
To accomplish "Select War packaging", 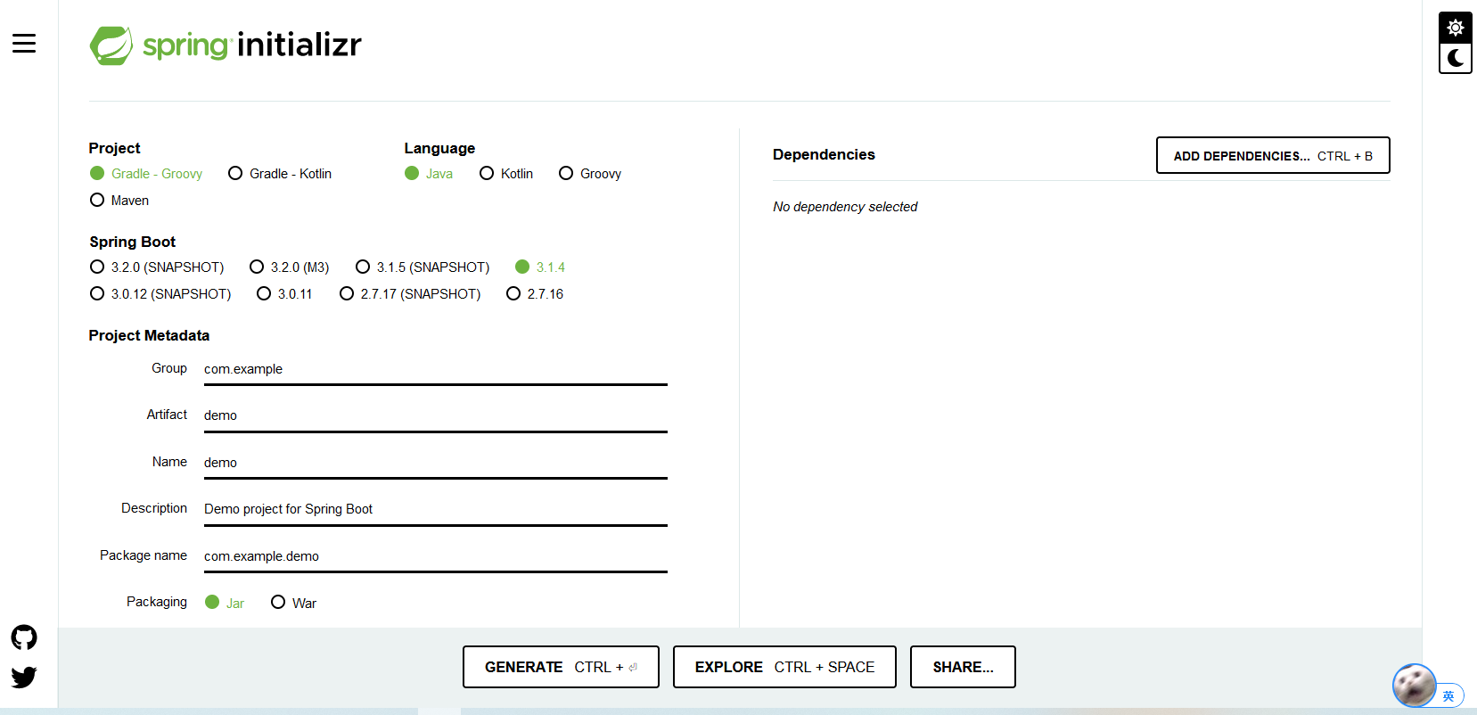I will click(293, 603).
